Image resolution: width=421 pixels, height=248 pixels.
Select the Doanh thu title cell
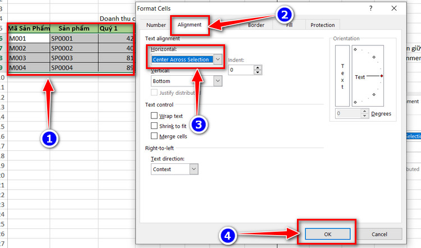point(117,19)
